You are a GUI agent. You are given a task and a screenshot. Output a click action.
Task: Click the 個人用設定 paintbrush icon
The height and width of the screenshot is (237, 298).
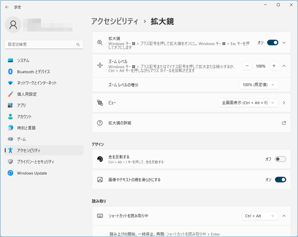coord(10,94)
